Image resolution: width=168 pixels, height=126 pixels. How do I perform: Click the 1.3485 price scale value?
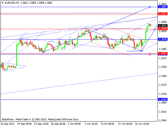click(x=163, y=49)
